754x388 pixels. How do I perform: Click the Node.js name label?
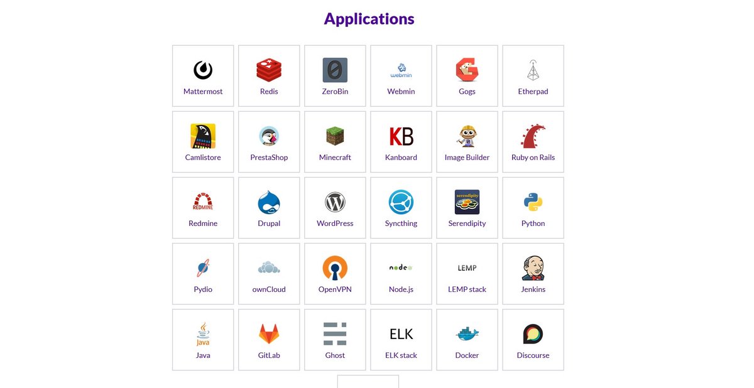(401, 289)
